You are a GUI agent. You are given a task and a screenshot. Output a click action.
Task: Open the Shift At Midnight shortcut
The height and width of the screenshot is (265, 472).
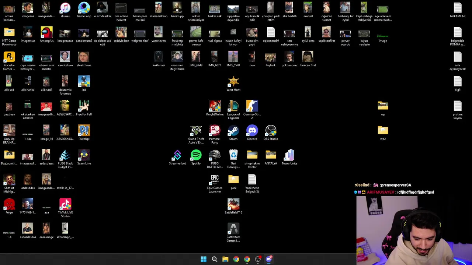pos(9,184)
